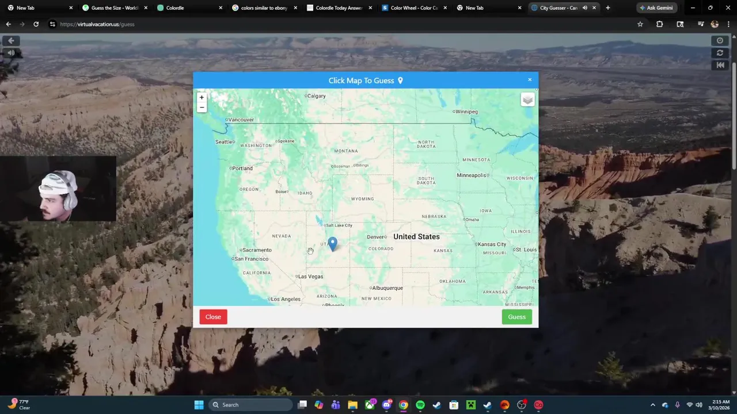
Task: Click the Ask Gemini button
Action: tap(656, 8)
